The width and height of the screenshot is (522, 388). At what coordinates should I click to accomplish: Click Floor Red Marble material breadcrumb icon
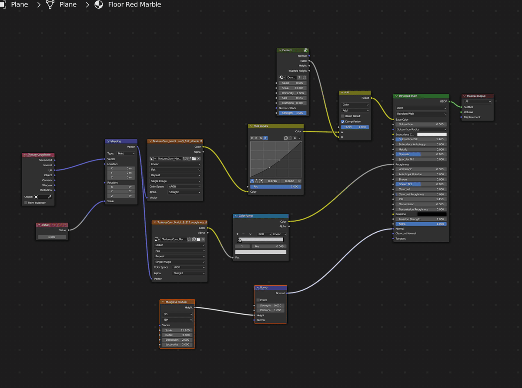click(99, 5)
